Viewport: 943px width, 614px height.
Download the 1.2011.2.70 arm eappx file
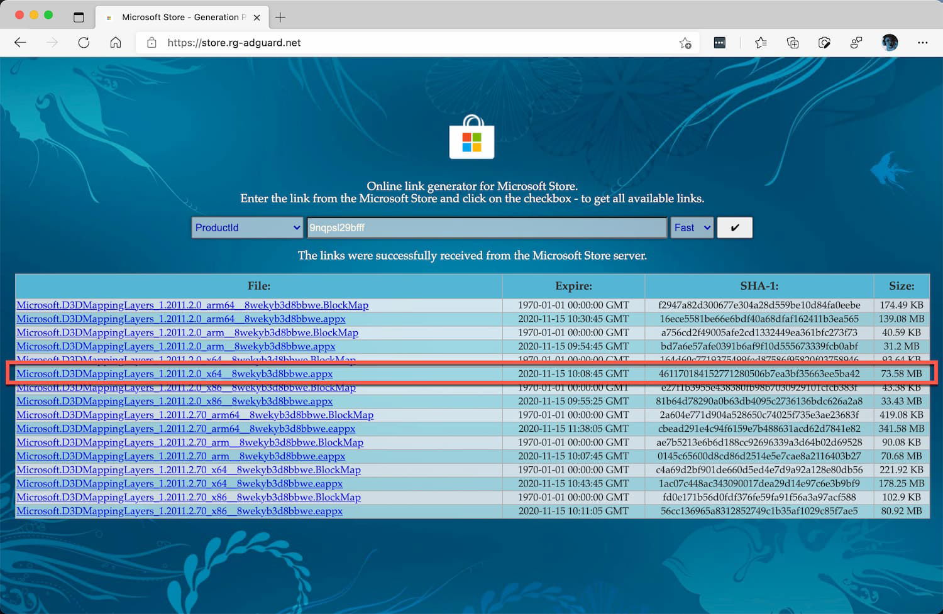point(181,456)
